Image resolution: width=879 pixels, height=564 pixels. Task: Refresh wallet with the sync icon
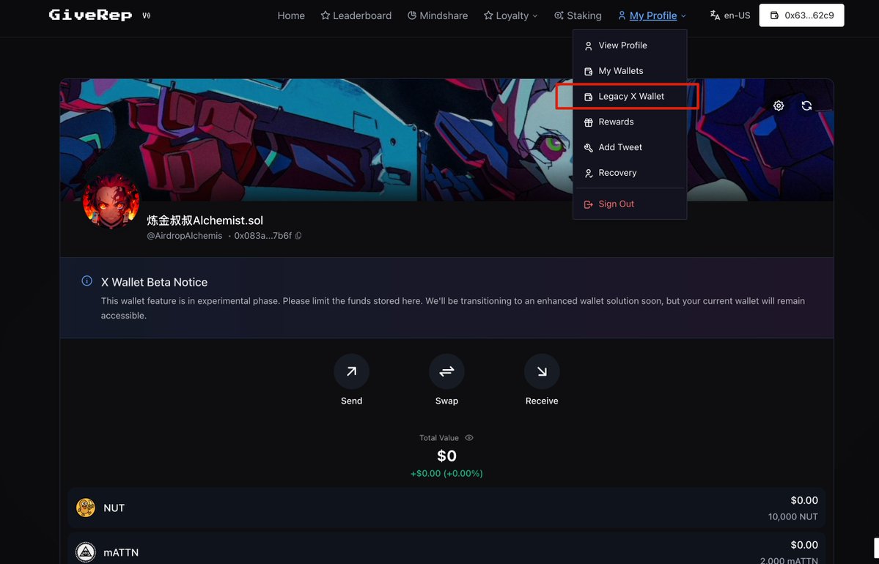(806, 105)
